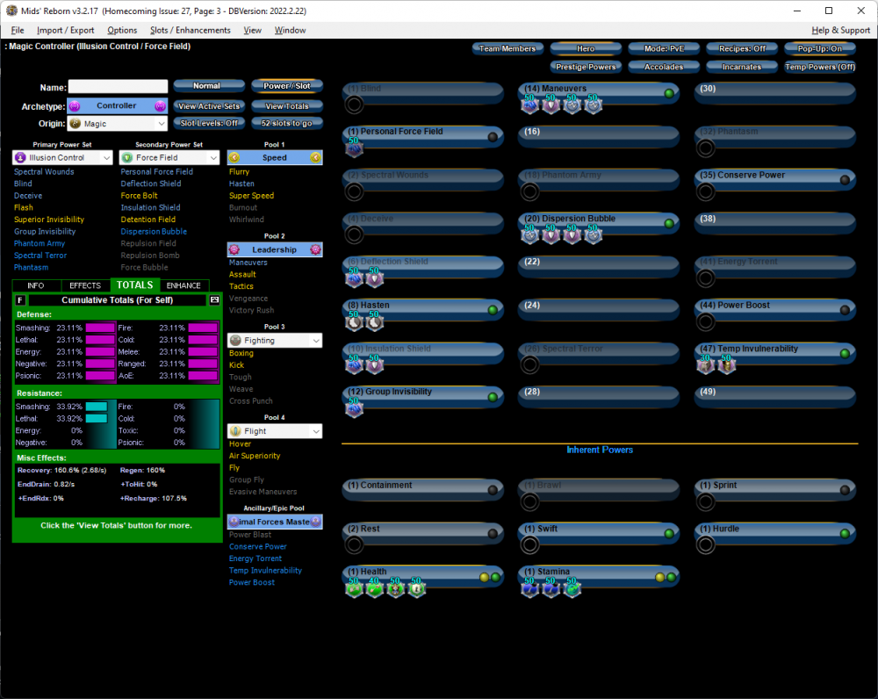This screenshot has width=878, height=699.
Task: Click the first enhancement slot under Hasten
Action: point(354,322)
